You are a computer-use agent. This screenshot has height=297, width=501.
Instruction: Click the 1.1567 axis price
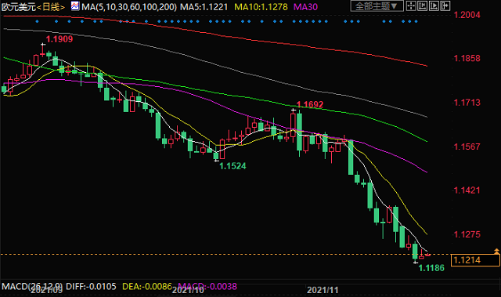pyautogui.click(x=467, y=147)
